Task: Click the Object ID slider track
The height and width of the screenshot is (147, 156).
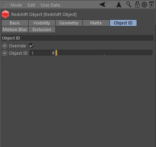Action: tap(104, 53)
